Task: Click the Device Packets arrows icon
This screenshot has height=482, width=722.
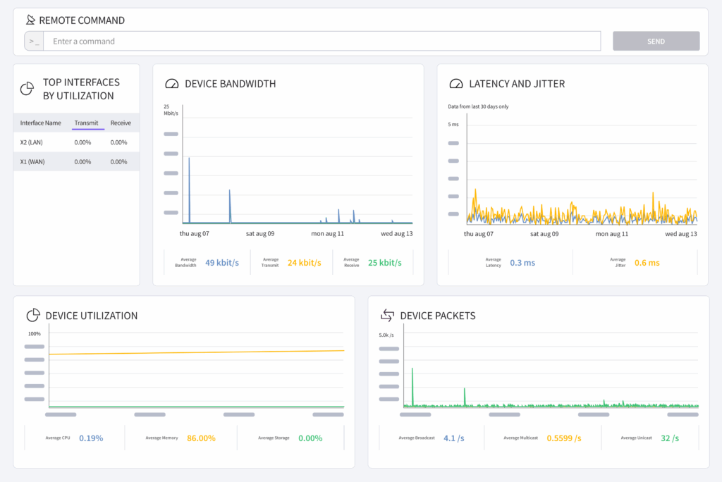Action: pyautogui.click(x=387, y=316)
